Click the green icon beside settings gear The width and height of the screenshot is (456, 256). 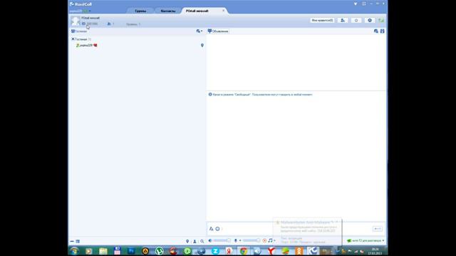381,21
